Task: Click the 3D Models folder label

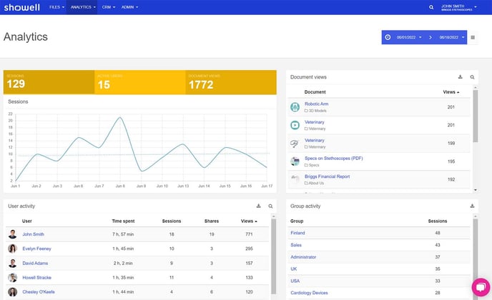Action: (315, 111)
